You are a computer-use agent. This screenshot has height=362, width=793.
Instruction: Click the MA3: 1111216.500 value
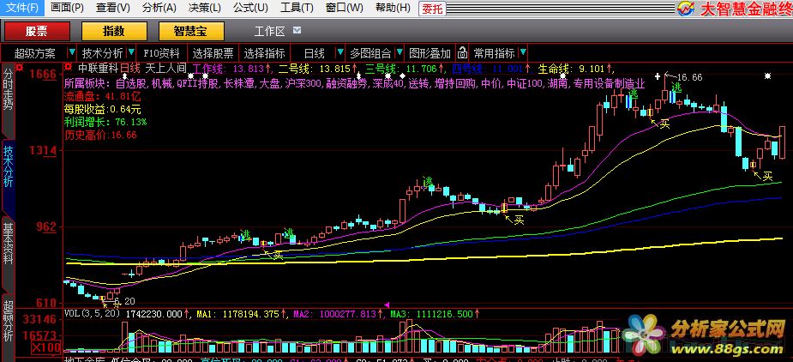pos(432,314)
